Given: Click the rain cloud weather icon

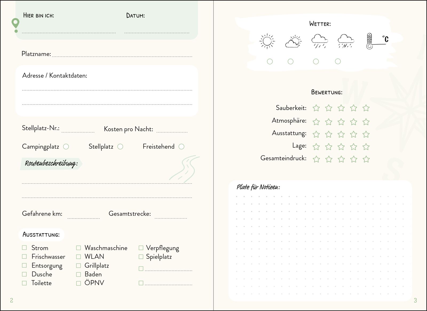Looking at the screenshot, I should (319, 41).
